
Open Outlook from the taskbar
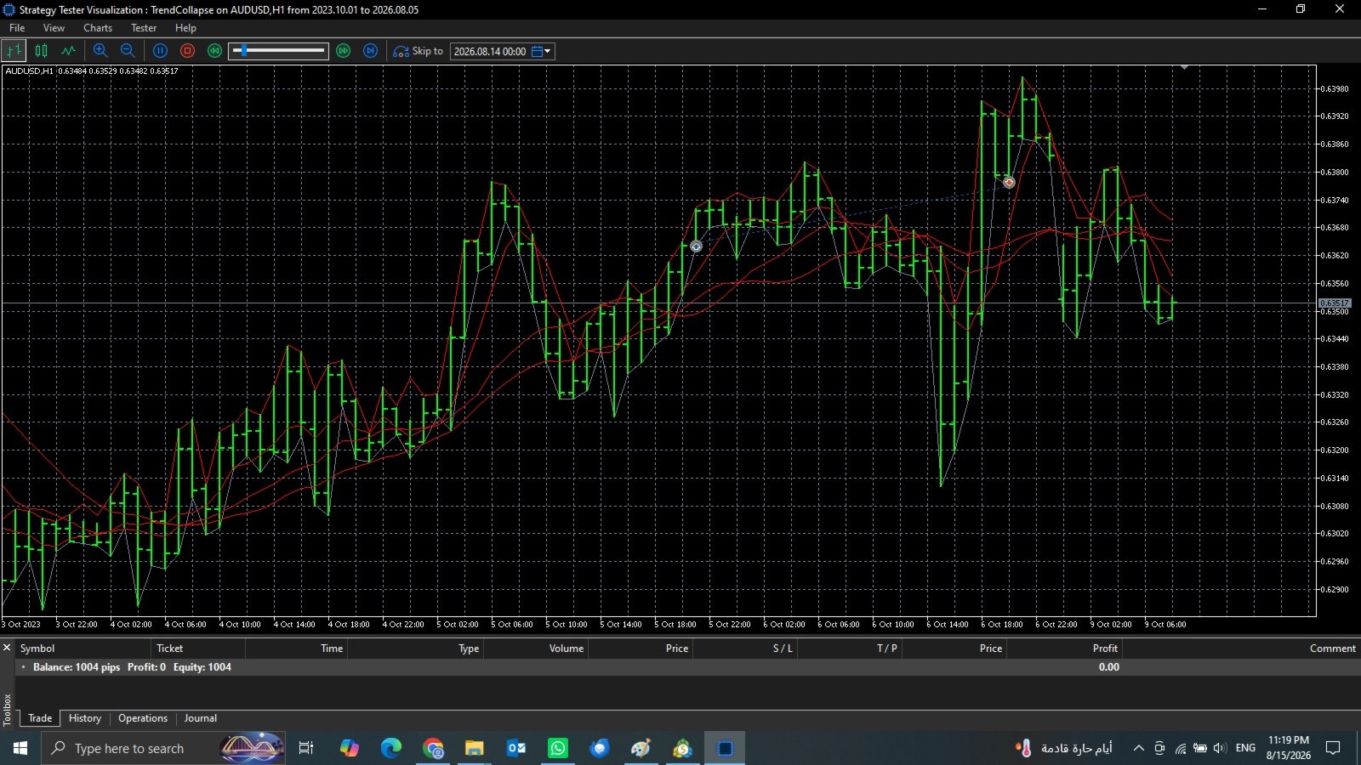coord(516,748)
